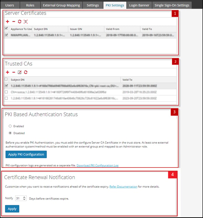Sort by the Issuer DN column
The height and width of the screenshot is (218, 203).
tap(86, 29)
